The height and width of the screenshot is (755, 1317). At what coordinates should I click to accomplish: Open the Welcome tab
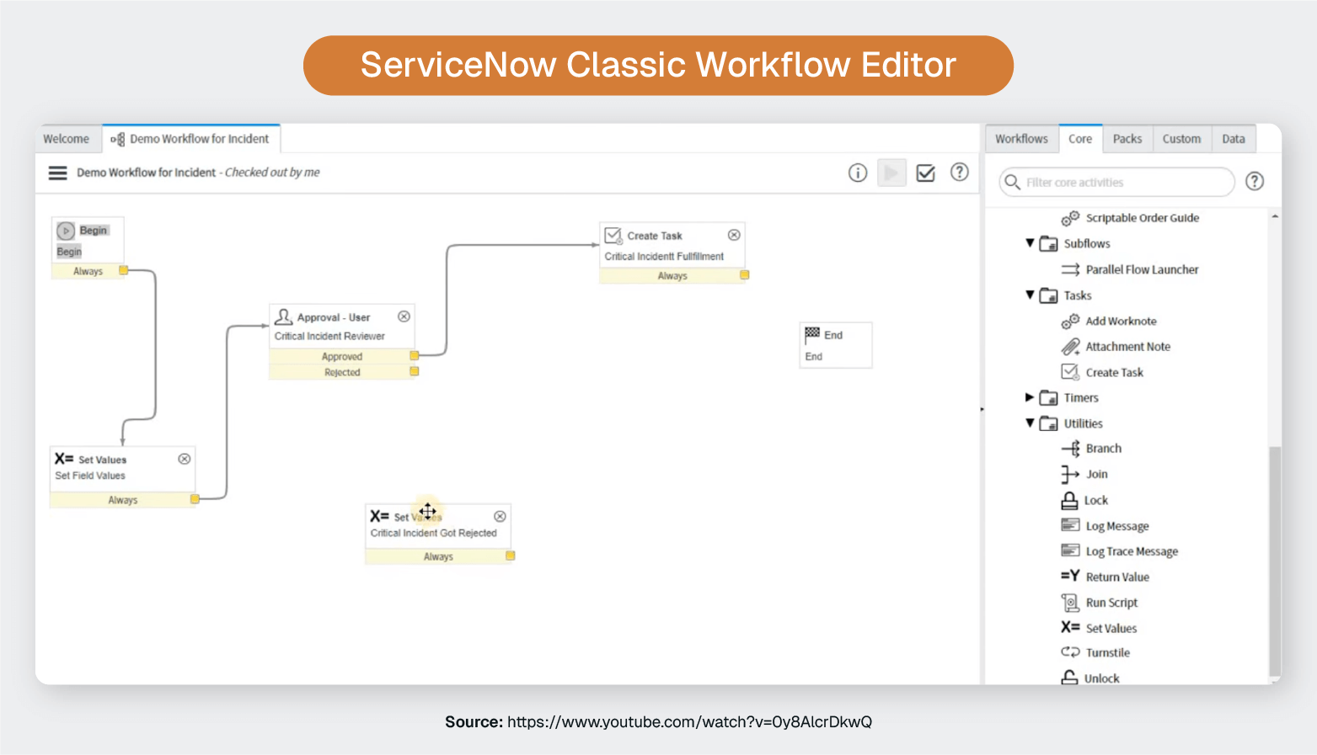(x=67, y=138)
